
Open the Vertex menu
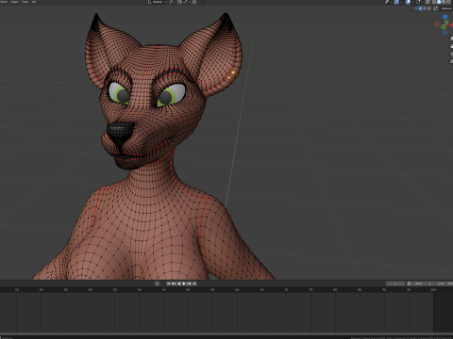[4, 2]
